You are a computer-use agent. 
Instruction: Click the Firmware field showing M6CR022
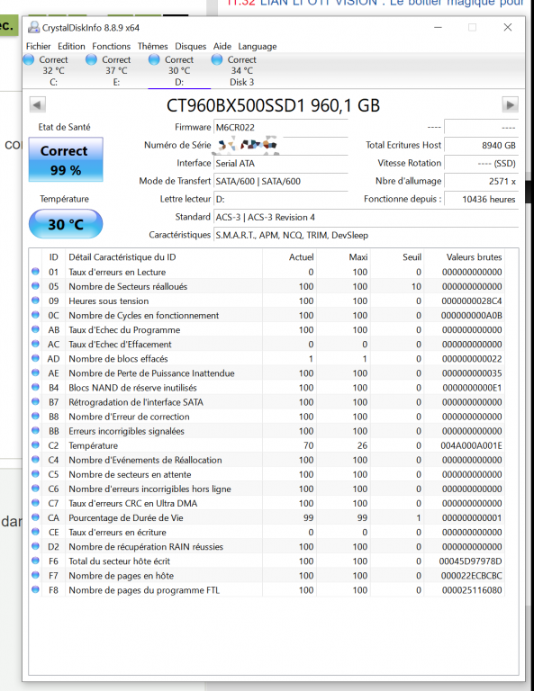280,128
